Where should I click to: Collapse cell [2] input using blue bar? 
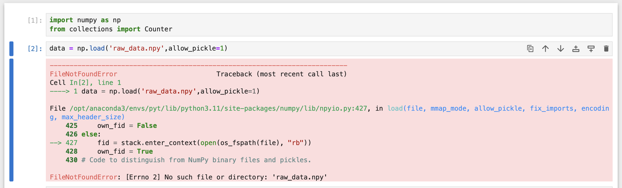point(12,49)
